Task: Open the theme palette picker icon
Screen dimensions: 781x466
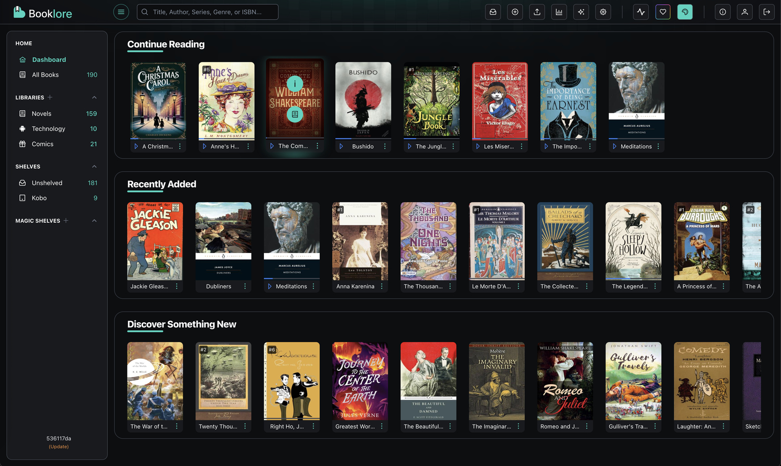Action: pos(685,11)
